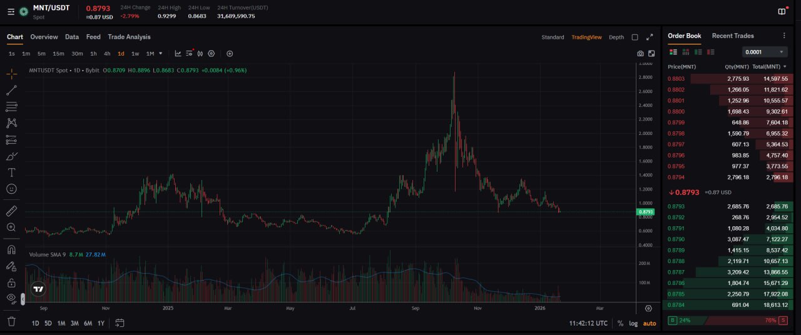801x335 pixels.
Task: Open the chart settings hexagon icon
Action: click(x=212, y=54)
